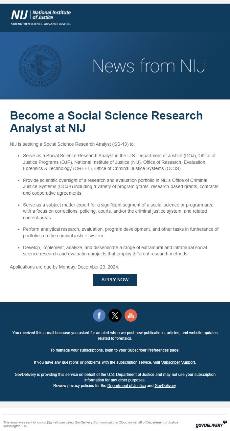Open the GovDelivery privacy policy link

165,386
